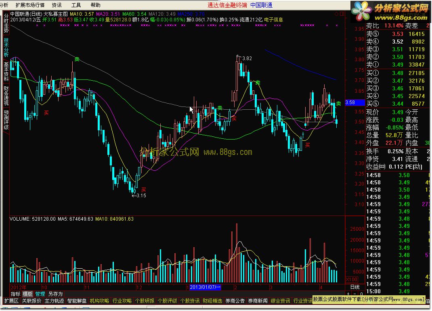Click the 3.58 price marker on price axis
Image resolution: width=432 pixels, height=311 pixels.
(x=355, y=102)
